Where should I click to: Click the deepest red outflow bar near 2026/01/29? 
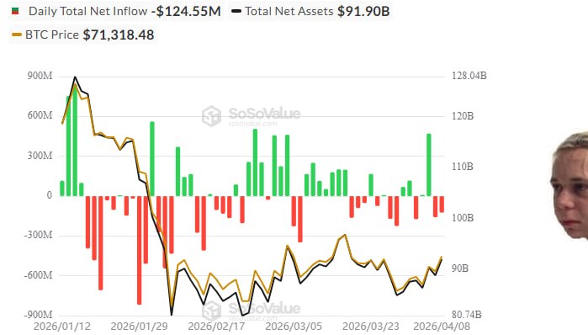point(140,250)
